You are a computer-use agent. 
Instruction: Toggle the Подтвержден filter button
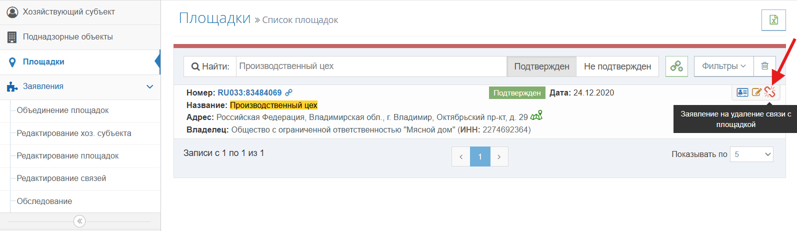click(541, 66)
